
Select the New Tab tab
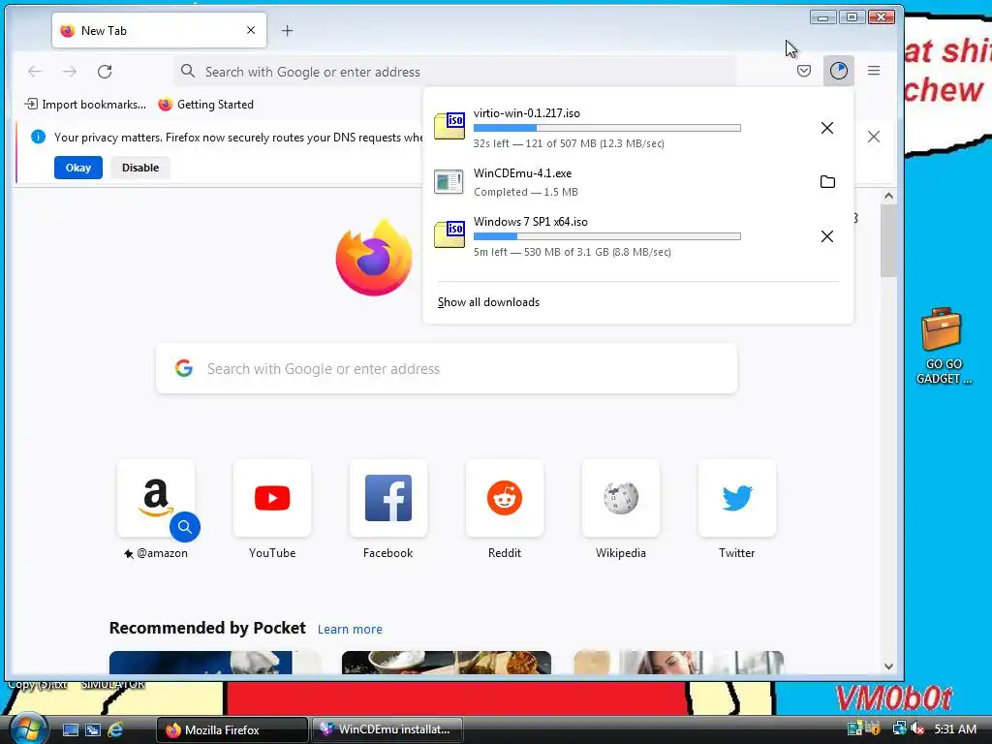pyautogui.click(x=159, y=30)
